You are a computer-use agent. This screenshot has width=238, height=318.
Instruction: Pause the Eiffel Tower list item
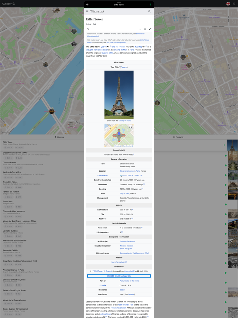224,145
